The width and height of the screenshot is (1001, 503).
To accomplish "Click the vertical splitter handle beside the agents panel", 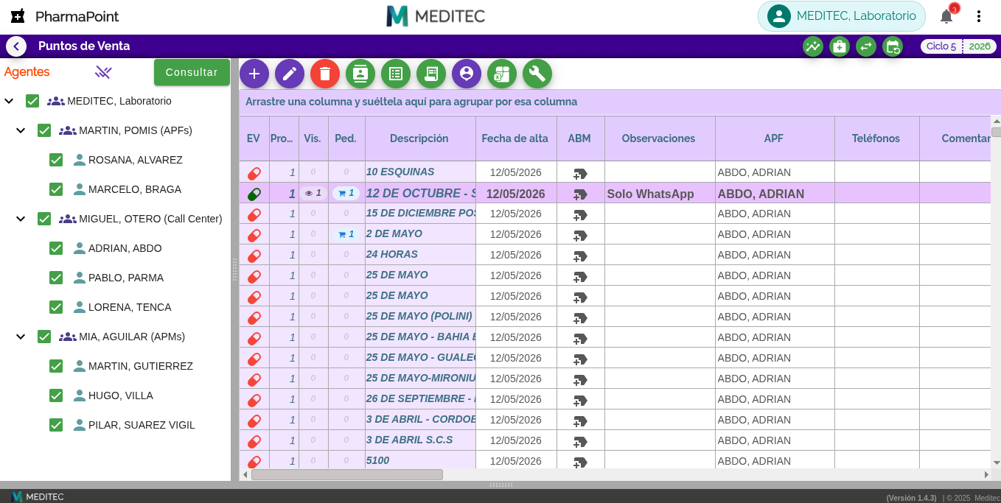I will 234,270.
